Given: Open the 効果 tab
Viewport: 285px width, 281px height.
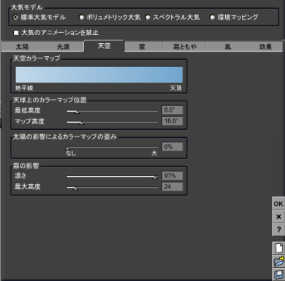Looking at the screenshot, I should [x=265, y=47].
